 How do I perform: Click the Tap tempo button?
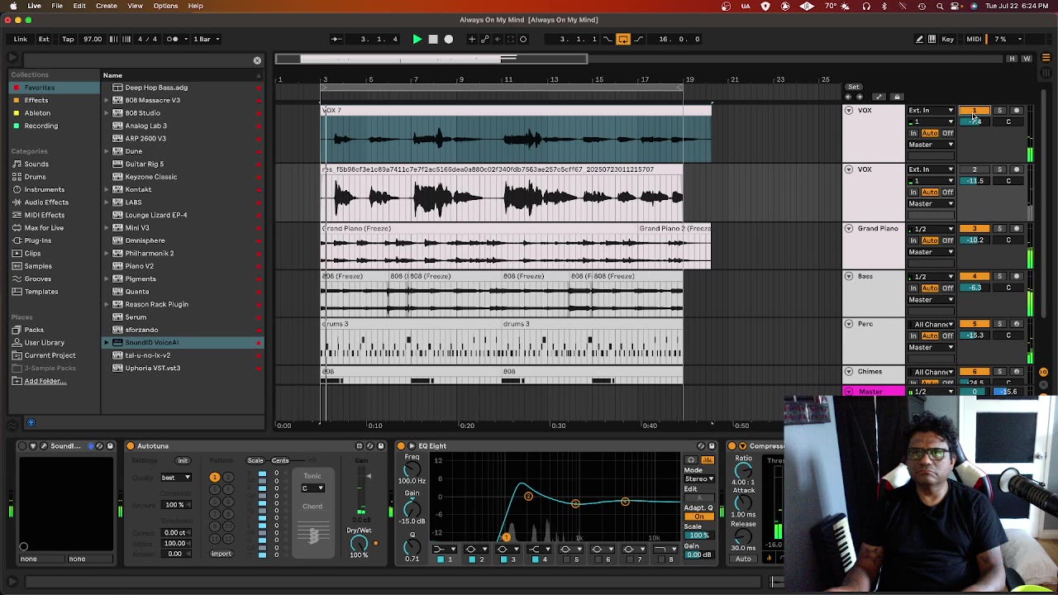[x=68, y=39]
